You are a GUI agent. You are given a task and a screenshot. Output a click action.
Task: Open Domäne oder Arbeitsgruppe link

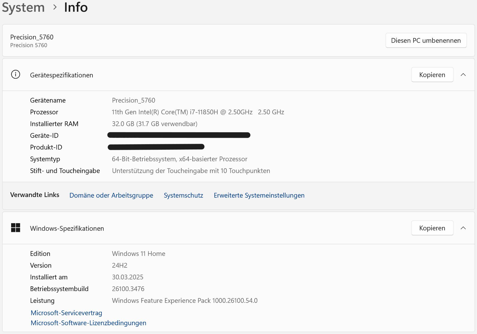[111, 195]
